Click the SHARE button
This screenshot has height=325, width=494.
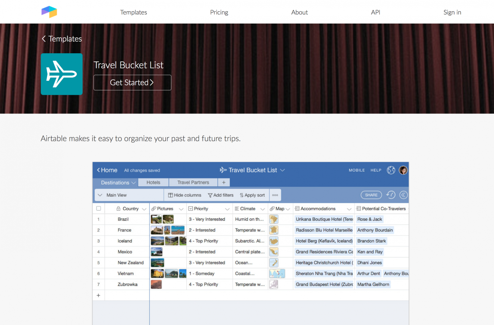point(371,195)
